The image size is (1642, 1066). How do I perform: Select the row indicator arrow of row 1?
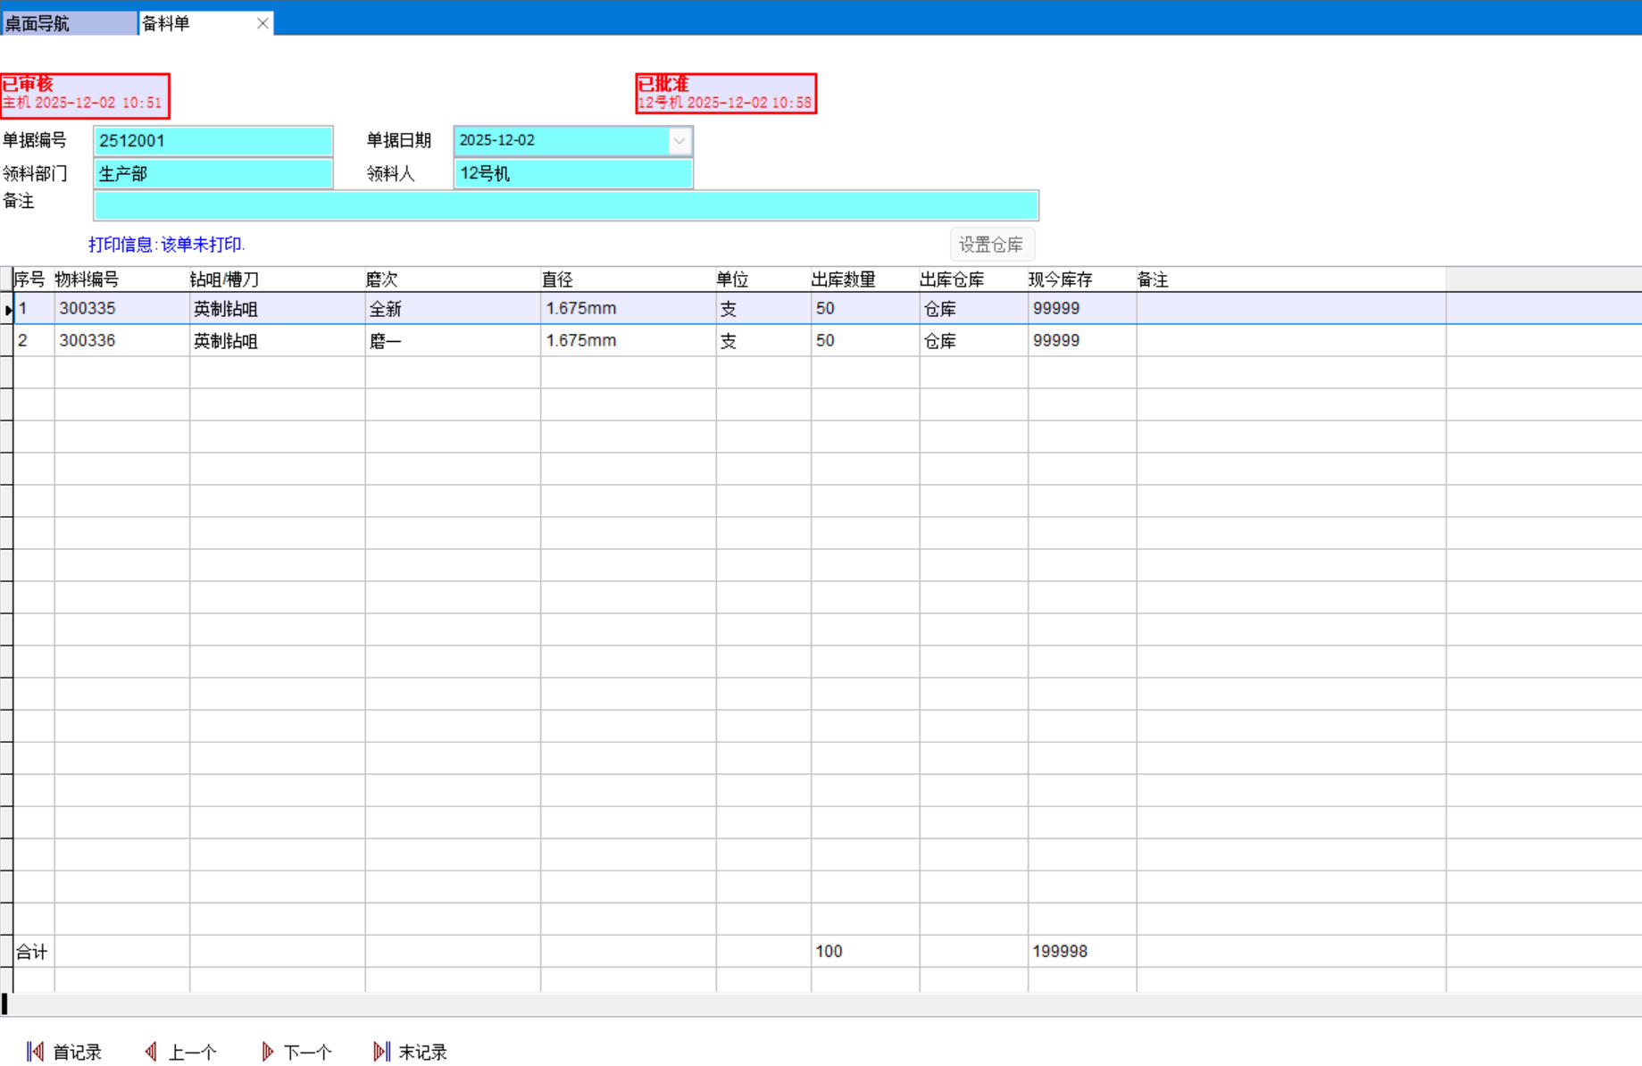tap(8, 310)
